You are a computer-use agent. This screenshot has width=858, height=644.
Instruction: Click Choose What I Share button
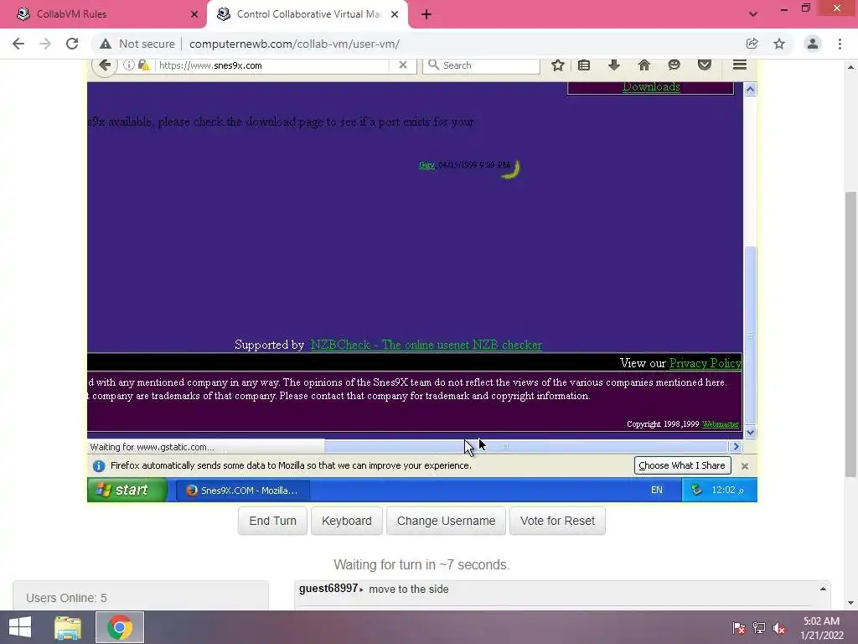click(x=682, y=465)
